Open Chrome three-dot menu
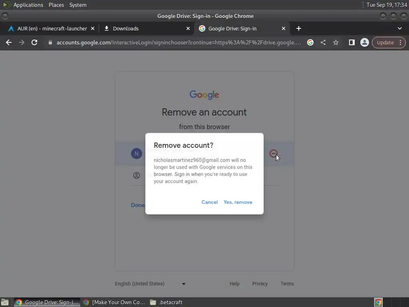The width and height of the screenshot is (409, 307). point(400,42)
